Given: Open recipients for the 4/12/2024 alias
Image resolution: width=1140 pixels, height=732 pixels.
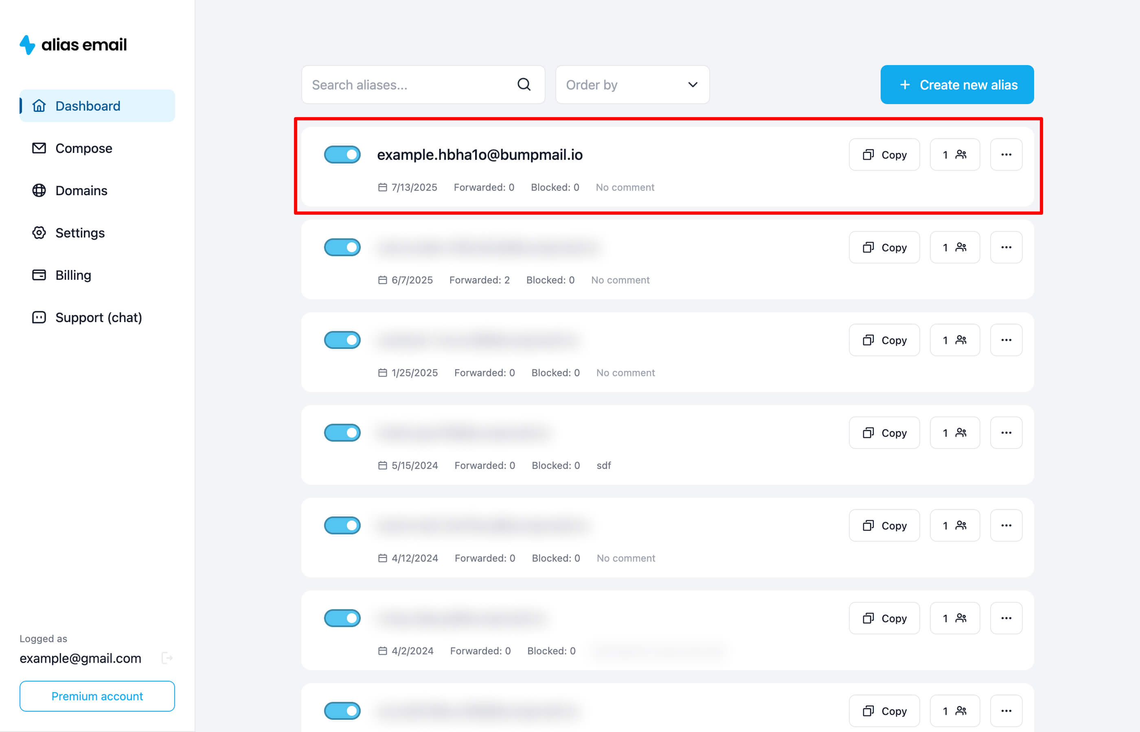Looking at the screenshot, I should pos(954,525).
